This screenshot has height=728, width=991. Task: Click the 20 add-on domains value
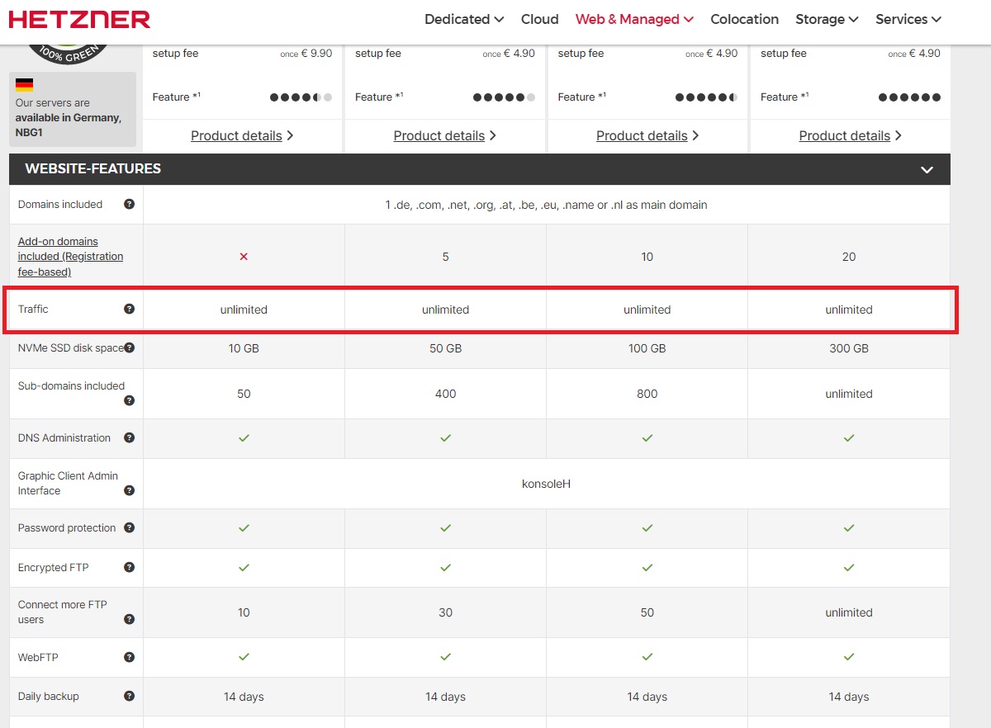point(849,257)
